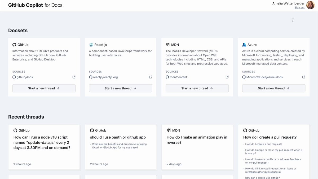
Task: Open MicrosoftDocs/azure-docs external link icon
Action: pos(304,77)
